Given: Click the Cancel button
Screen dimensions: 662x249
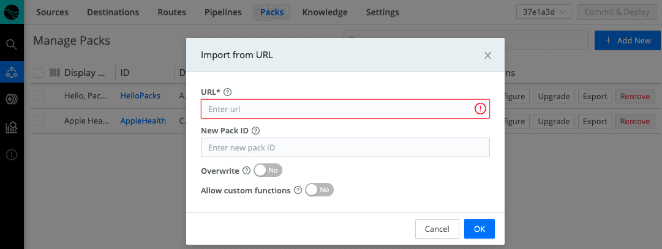Looking at the screenshot, I should (x=437, y=229).
